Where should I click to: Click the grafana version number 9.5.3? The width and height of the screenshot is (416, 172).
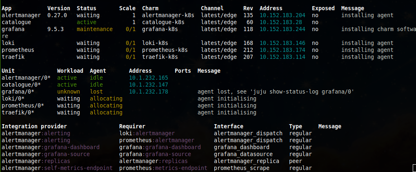click(x=56, y=29)
